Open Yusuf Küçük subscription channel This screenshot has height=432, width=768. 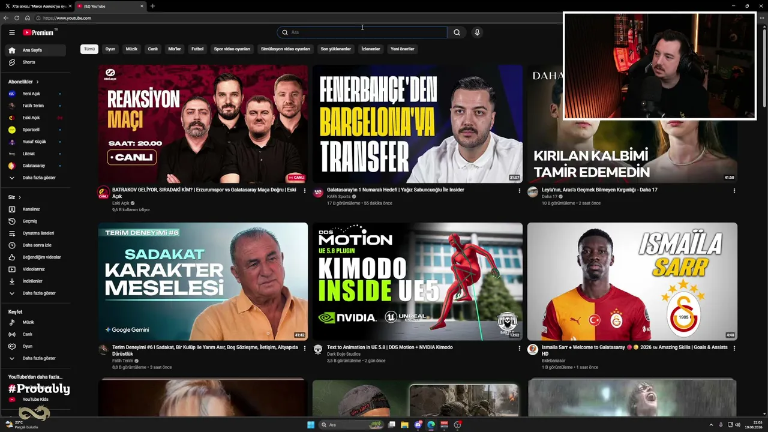coord(36,142)
